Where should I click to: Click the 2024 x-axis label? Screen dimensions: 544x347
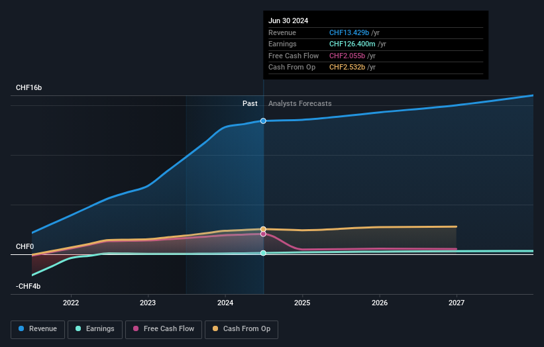(225, 303)
